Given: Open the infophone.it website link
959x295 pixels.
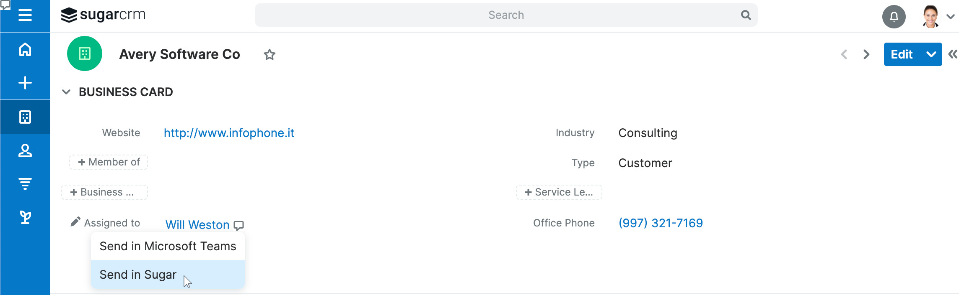Looking at the screenshot, I should 229,133.
